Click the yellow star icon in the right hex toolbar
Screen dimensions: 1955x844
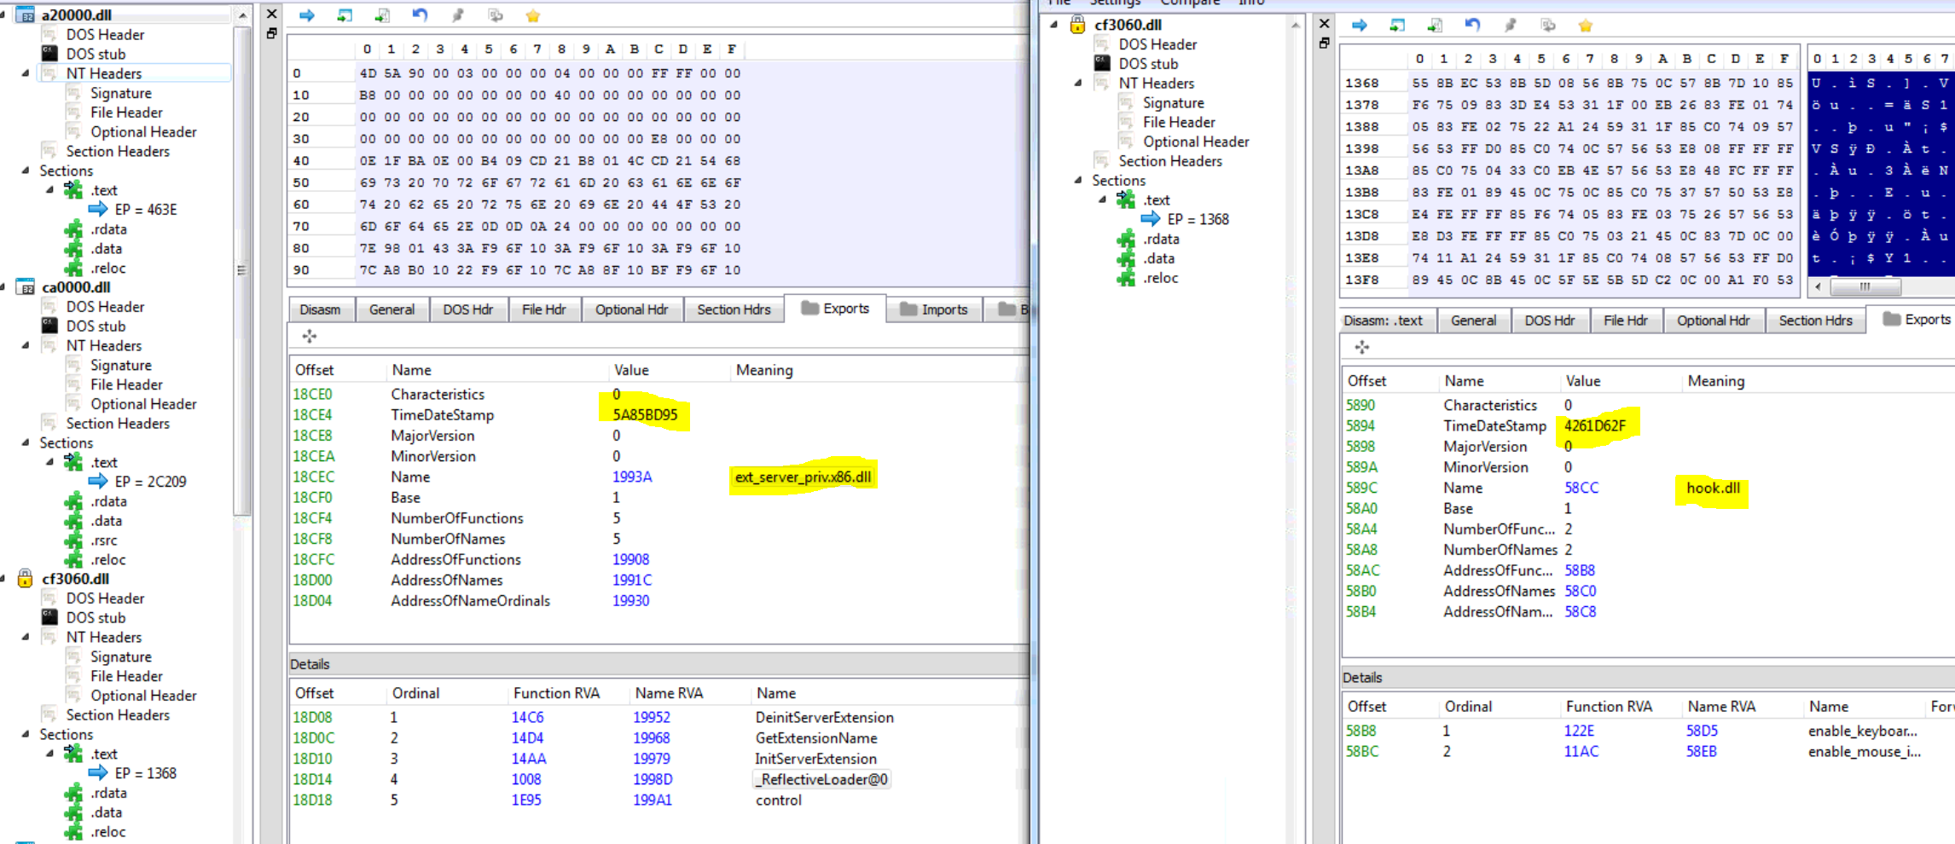point(1586,26)
